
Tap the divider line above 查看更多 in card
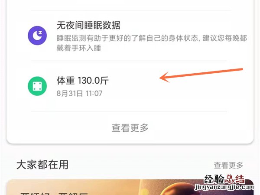pyautogui.click(x=129, y=111)
